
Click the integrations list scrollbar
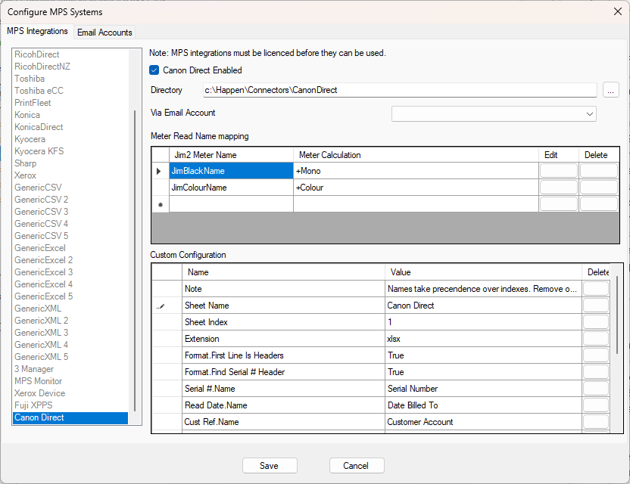click(135, 261)
